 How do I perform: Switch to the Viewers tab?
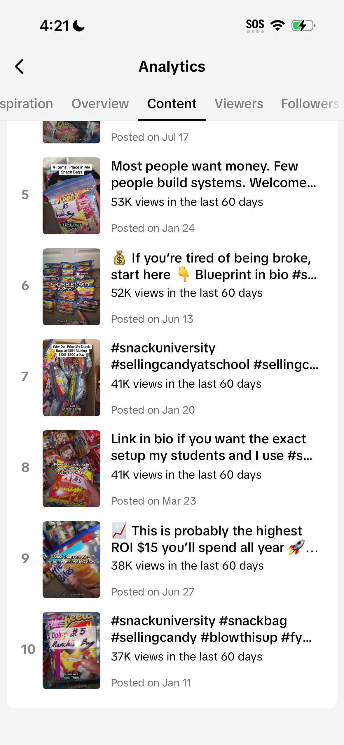click(x=239, y=104)
